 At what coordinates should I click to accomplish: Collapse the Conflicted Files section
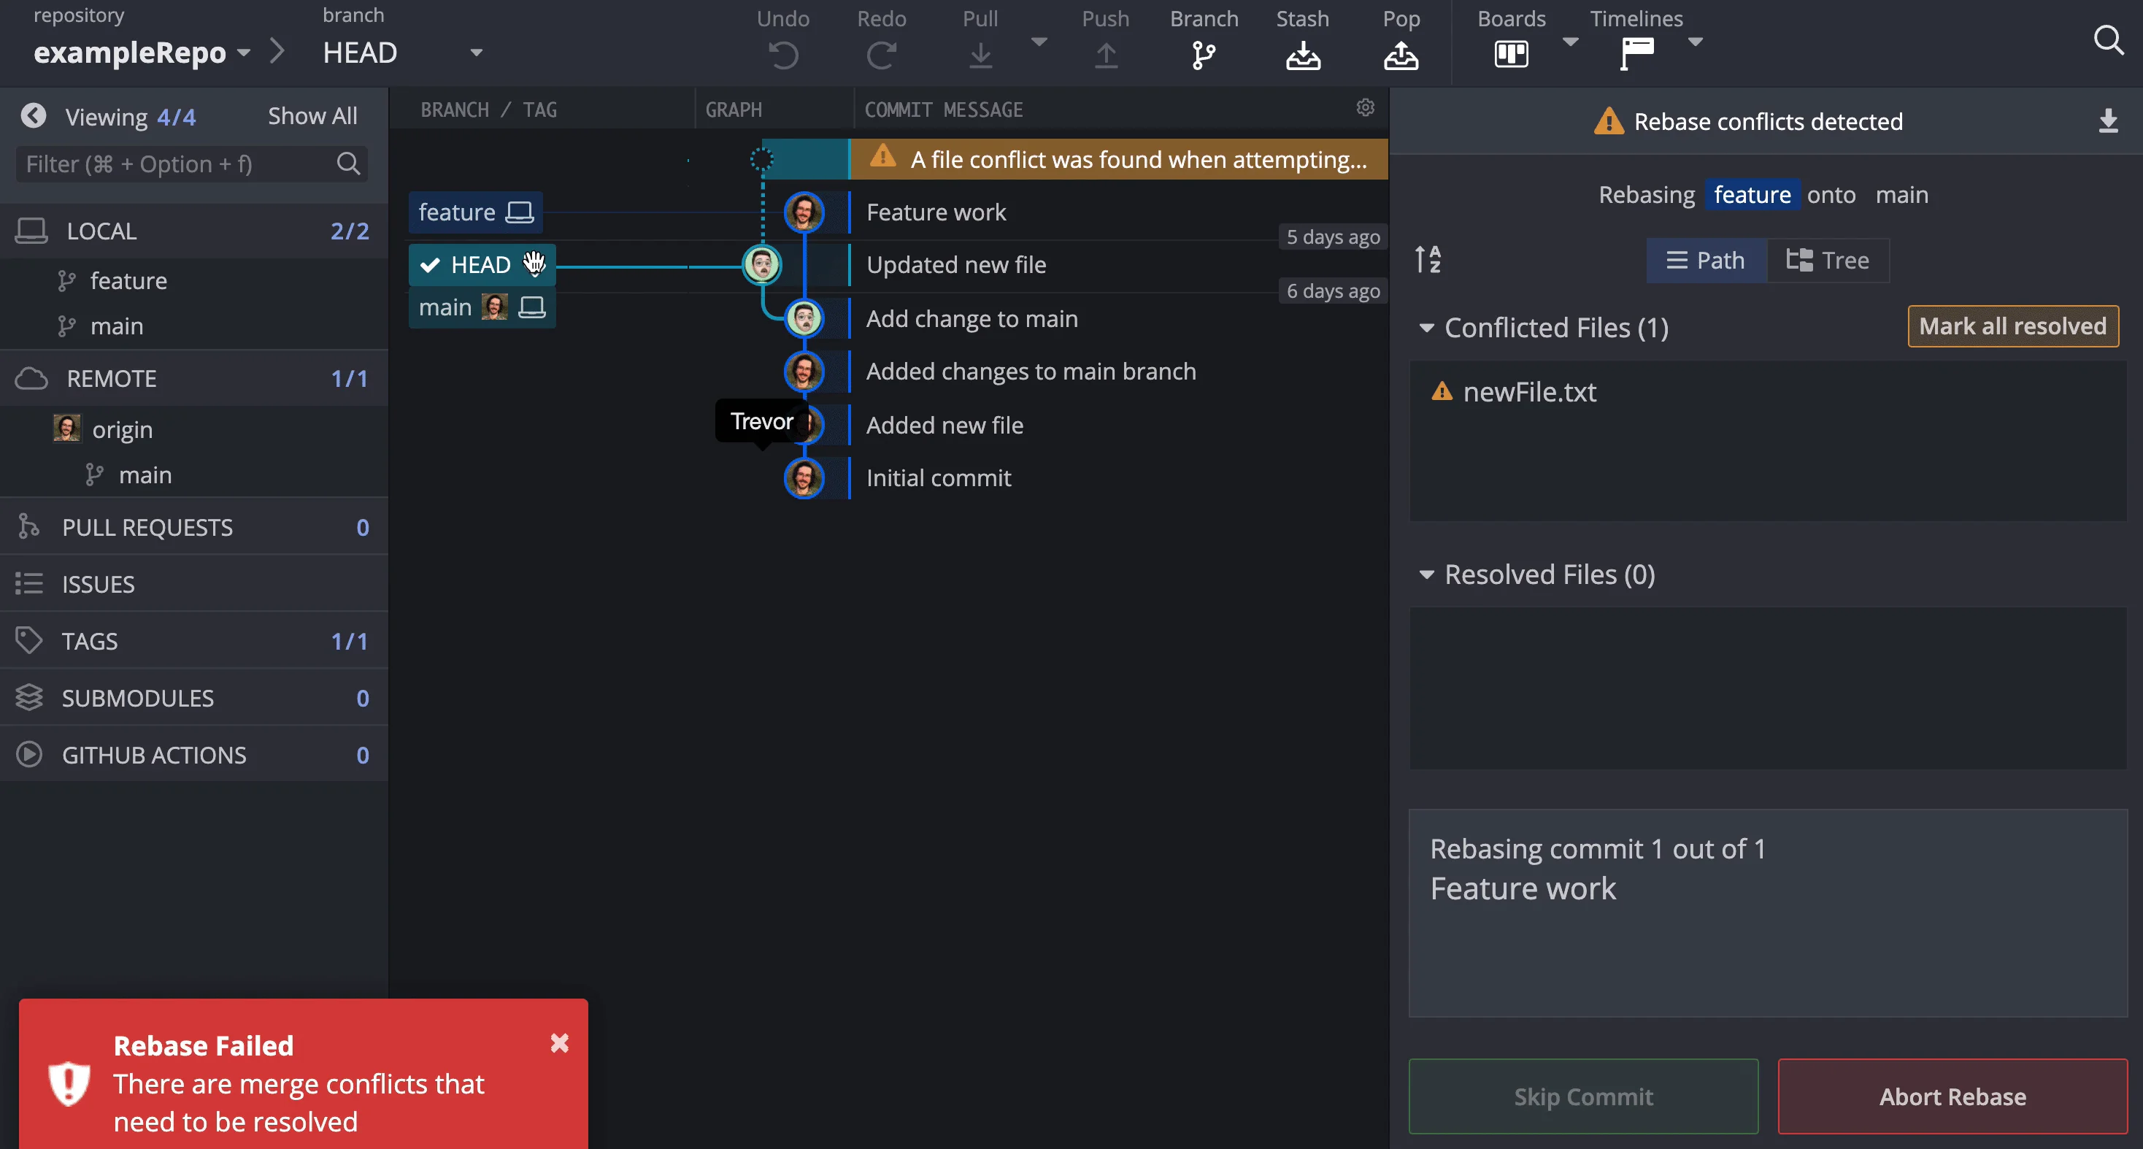1426,328
